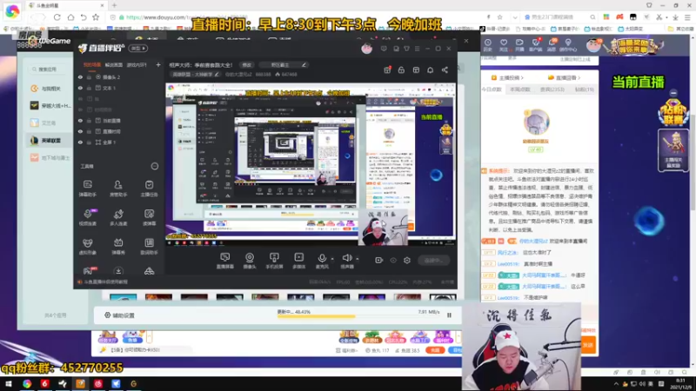Open the 歌词助手 tool

(x=149, y=246)
